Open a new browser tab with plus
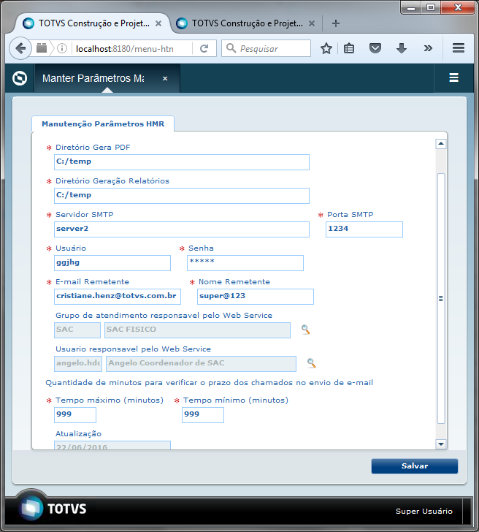The width and height of the screenshot is (479, 532). pyautogui.click(x=336, y=23)
